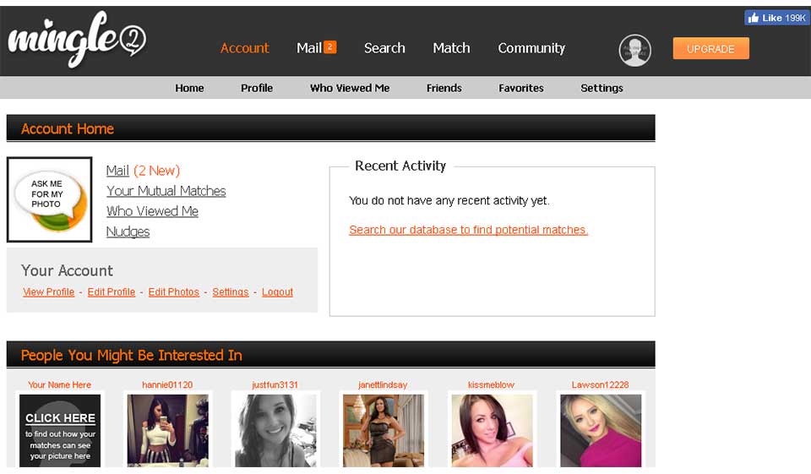Open the Match section
This screenshot has height=474, width=811.
tap(451, 48)
